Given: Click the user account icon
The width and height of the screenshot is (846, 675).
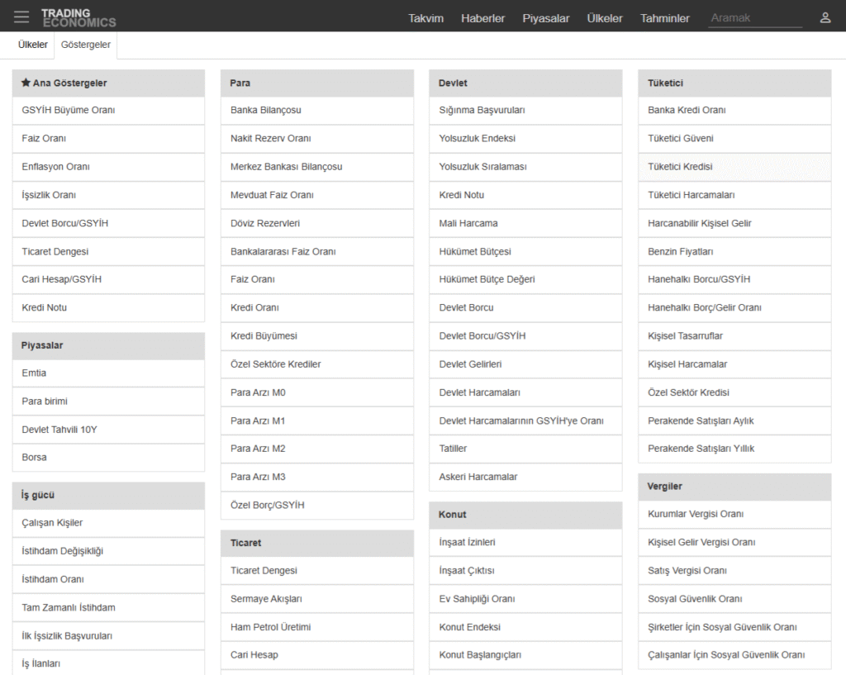Looking at the screenshot, I should coord(825,17).
